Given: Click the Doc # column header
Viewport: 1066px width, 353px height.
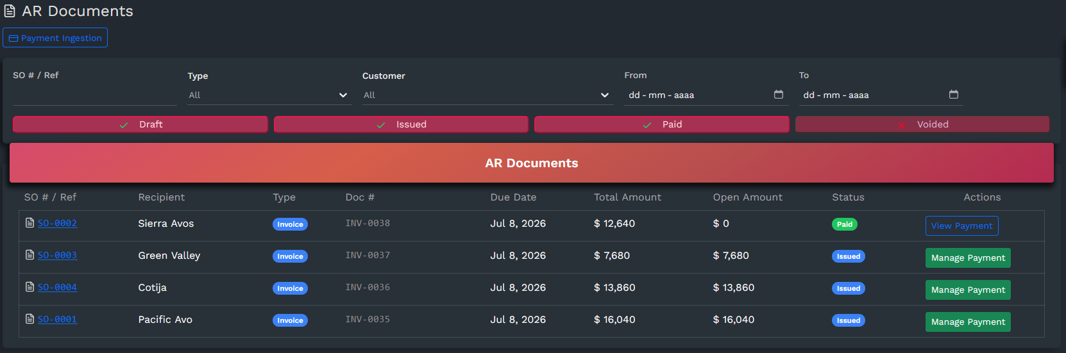Looking at the screenshot, I should point(360,197).
